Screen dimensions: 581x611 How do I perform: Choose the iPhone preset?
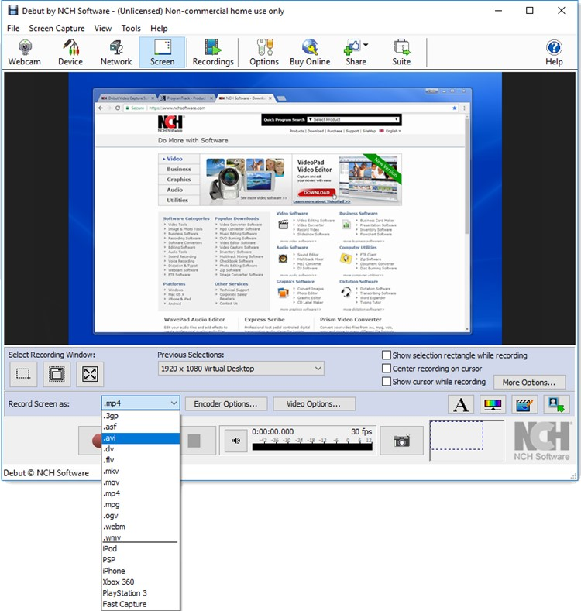(x=141, y=571)
